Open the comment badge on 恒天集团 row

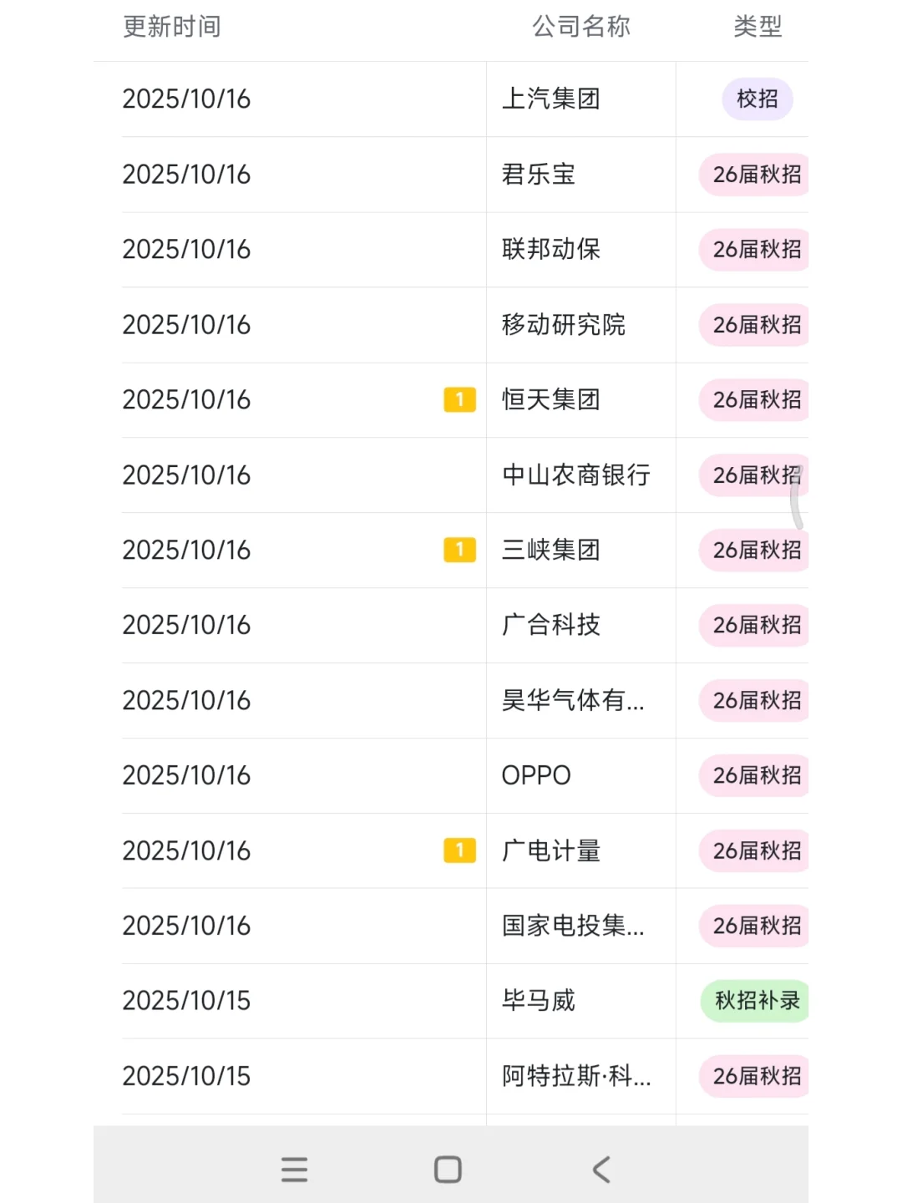point(459,400)
